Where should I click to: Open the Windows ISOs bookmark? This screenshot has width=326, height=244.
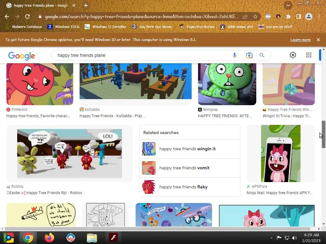[64, 27]
